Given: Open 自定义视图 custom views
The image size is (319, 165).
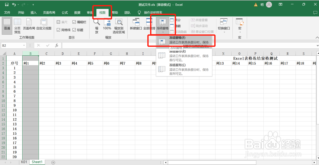Looking at the screenshot, I should pyautogui.click(x=44, y=24).
